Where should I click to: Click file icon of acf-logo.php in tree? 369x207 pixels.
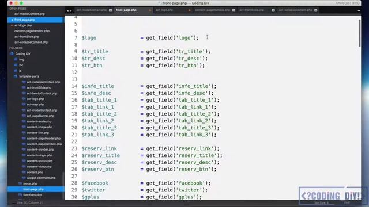[x=24, y=99]
